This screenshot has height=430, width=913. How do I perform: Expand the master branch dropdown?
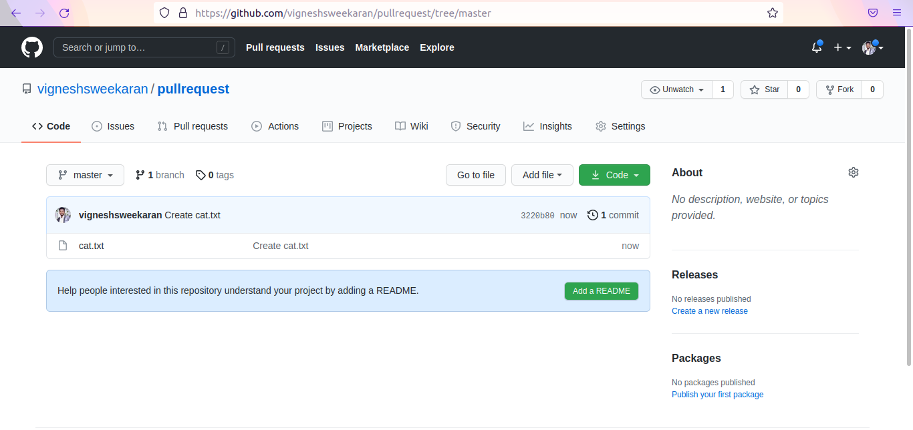pyautogui.click(x=85, y=175)
